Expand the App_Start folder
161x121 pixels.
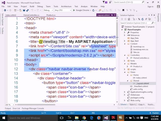pyautogui.click(x=125, y=41)
